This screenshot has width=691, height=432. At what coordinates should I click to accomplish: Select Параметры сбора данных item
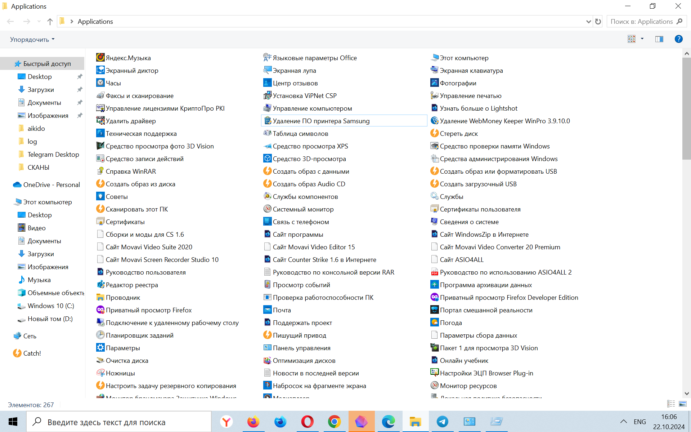474,335
